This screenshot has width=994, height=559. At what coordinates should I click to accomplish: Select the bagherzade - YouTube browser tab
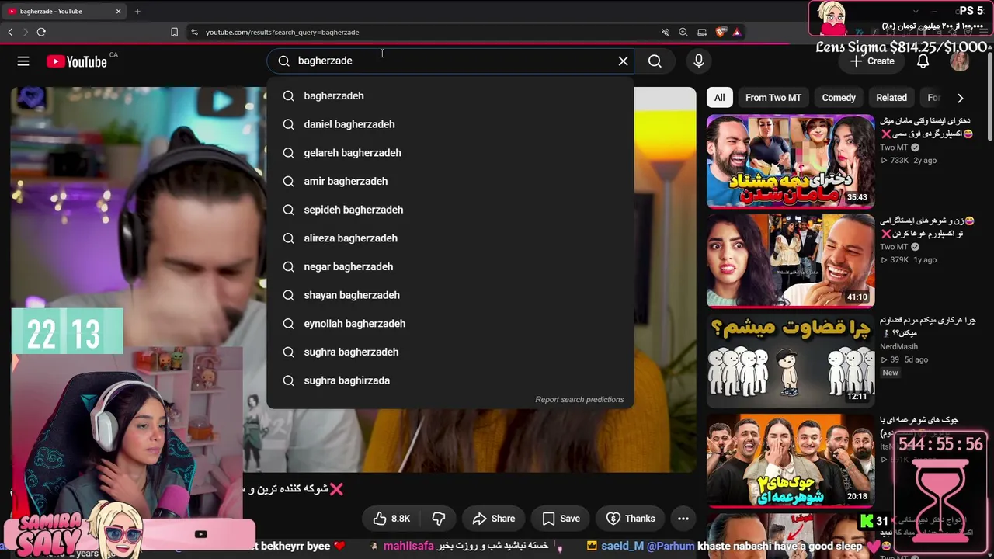tap(64, 11)
